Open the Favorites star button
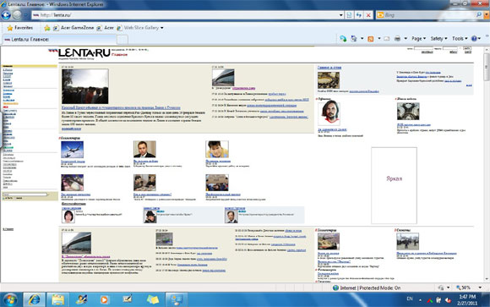The image size is (490, 307). coord(19,28)
